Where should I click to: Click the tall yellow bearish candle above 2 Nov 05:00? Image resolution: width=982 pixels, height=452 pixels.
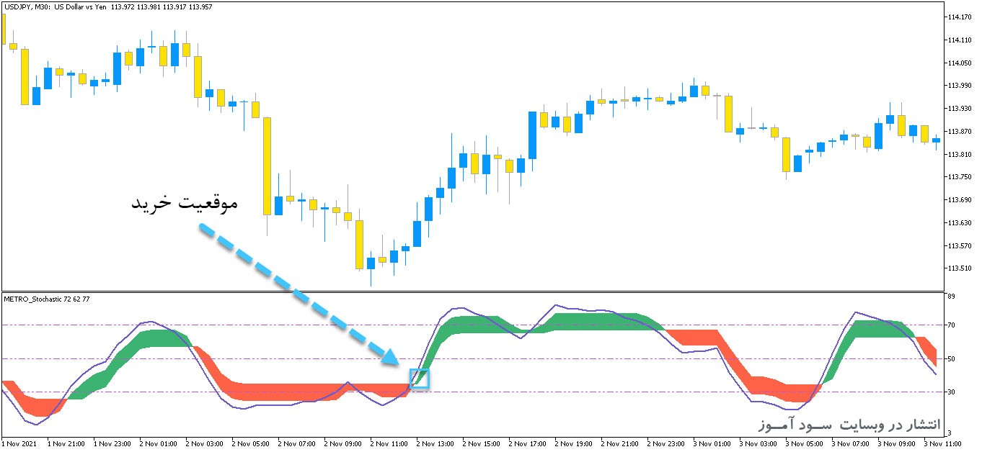click(x=267, y=166)
